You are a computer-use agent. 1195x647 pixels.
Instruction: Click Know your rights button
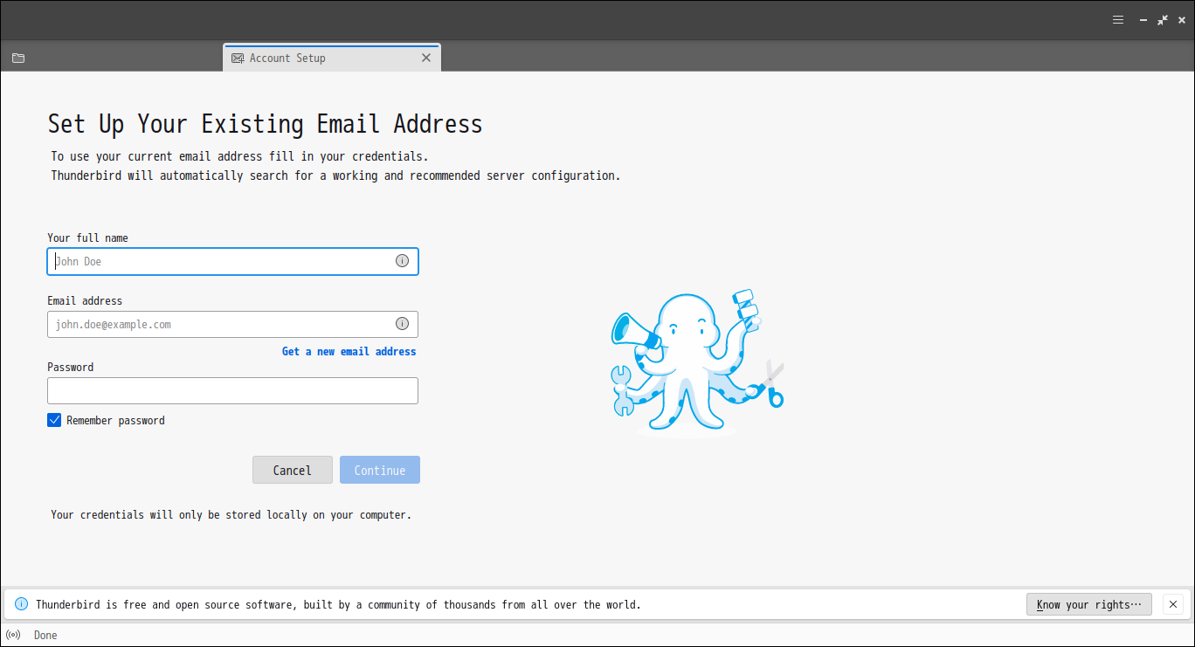point(1089,604)
